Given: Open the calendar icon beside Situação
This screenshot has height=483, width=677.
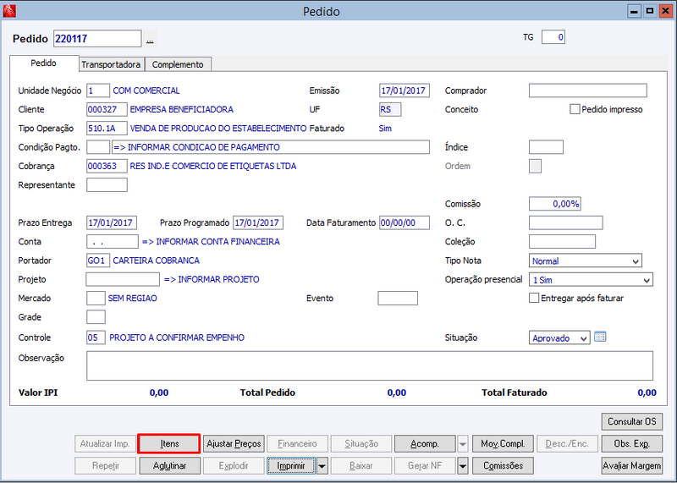Looking at the screenshot, I should tap(600, 337).
